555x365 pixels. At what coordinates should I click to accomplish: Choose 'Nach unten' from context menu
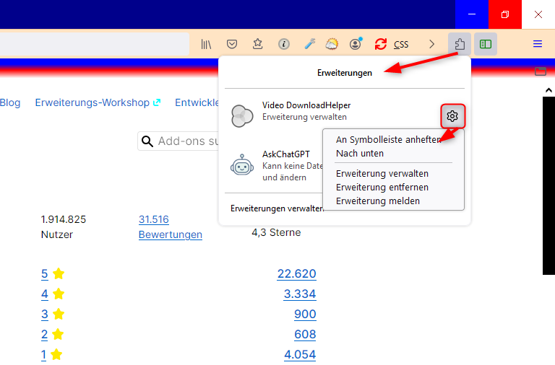coord(360,154)
